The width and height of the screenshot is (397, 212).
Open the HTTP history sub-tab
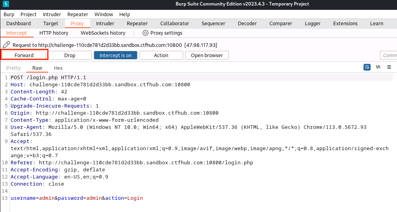[54, 33]
